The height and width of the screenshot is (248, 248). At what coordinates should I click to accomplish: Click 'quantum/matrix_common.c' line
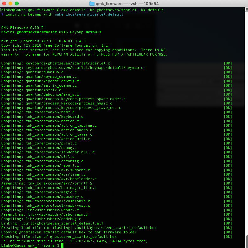39,85
